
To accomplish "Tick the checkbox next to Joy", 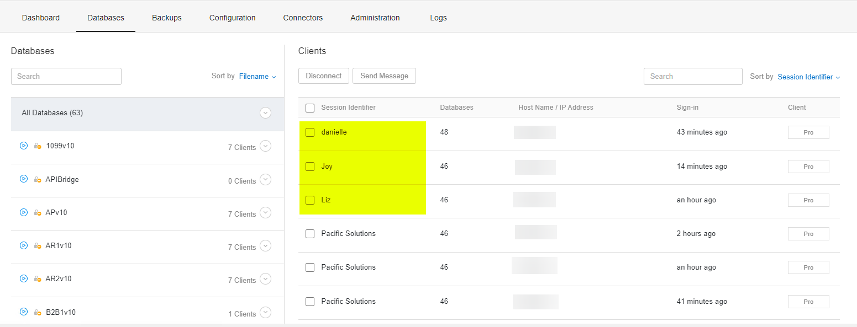I will (x=310, y=167).
